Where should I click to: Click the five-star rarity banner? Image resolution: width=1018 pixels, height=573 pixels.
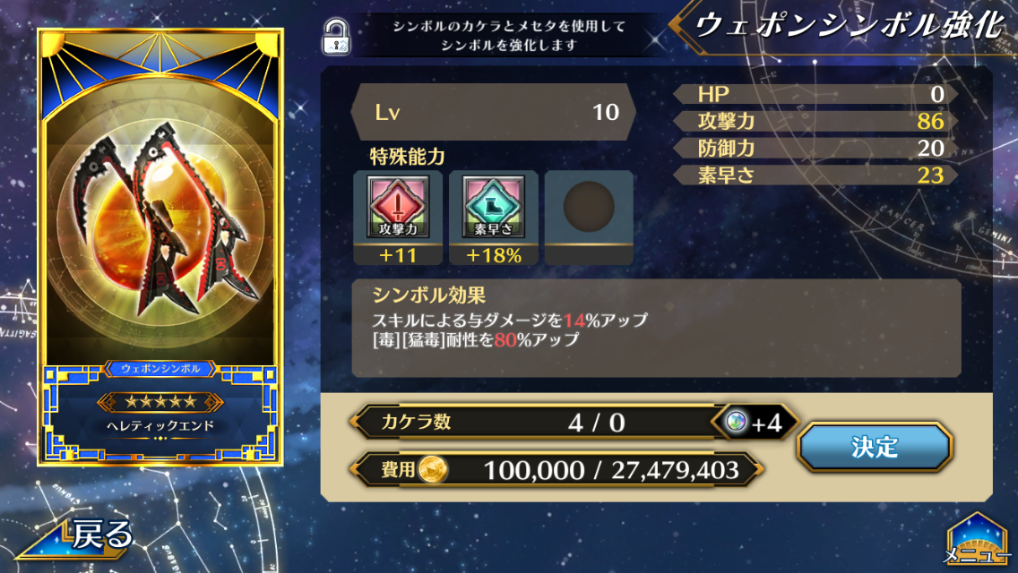tap(160, 402)
